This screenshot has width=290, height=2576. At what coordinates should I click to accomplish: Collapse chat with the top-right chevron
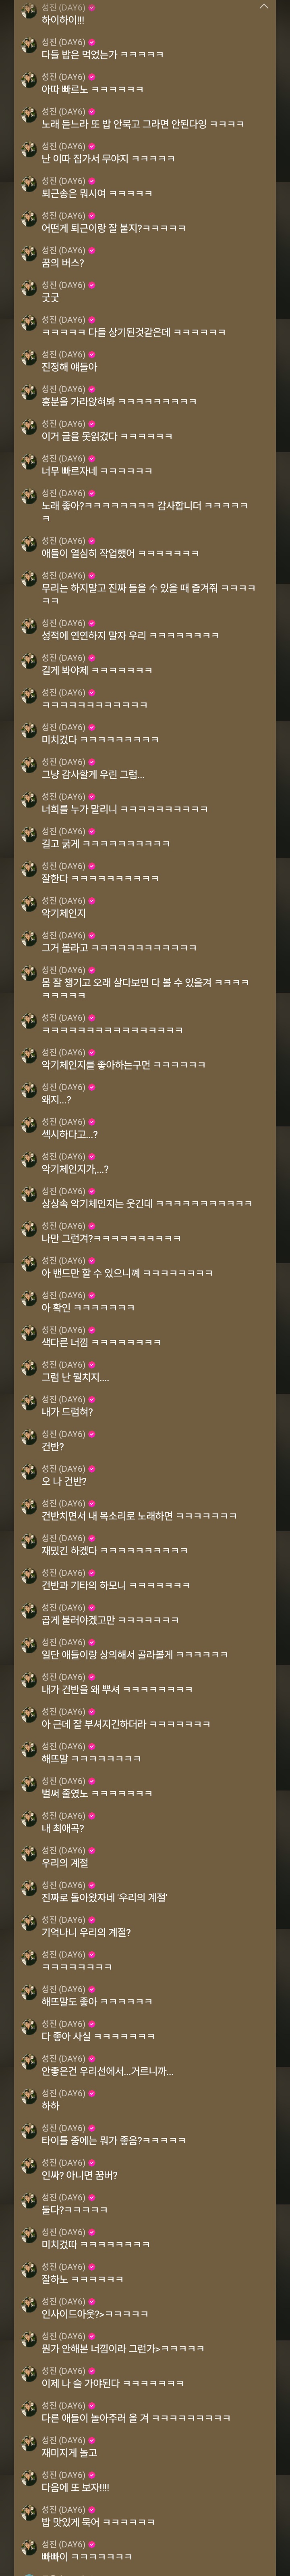tap(264, 7)
